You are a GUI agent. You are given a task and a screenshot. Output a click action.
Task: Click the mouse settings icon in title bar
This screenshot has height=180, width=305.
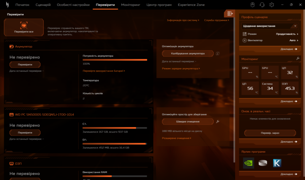point(252,5)
